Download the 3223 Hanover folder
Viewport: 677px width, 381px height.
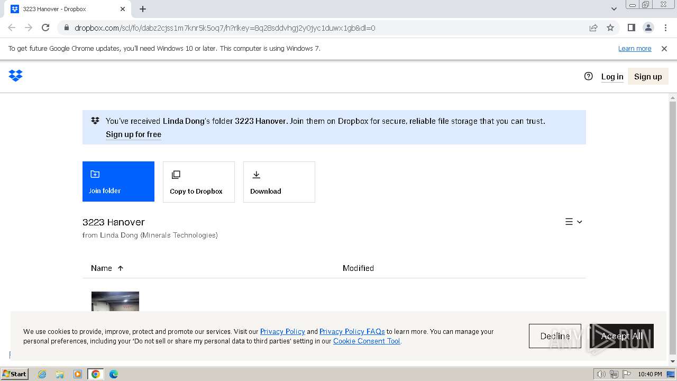(x=279, y=182)
